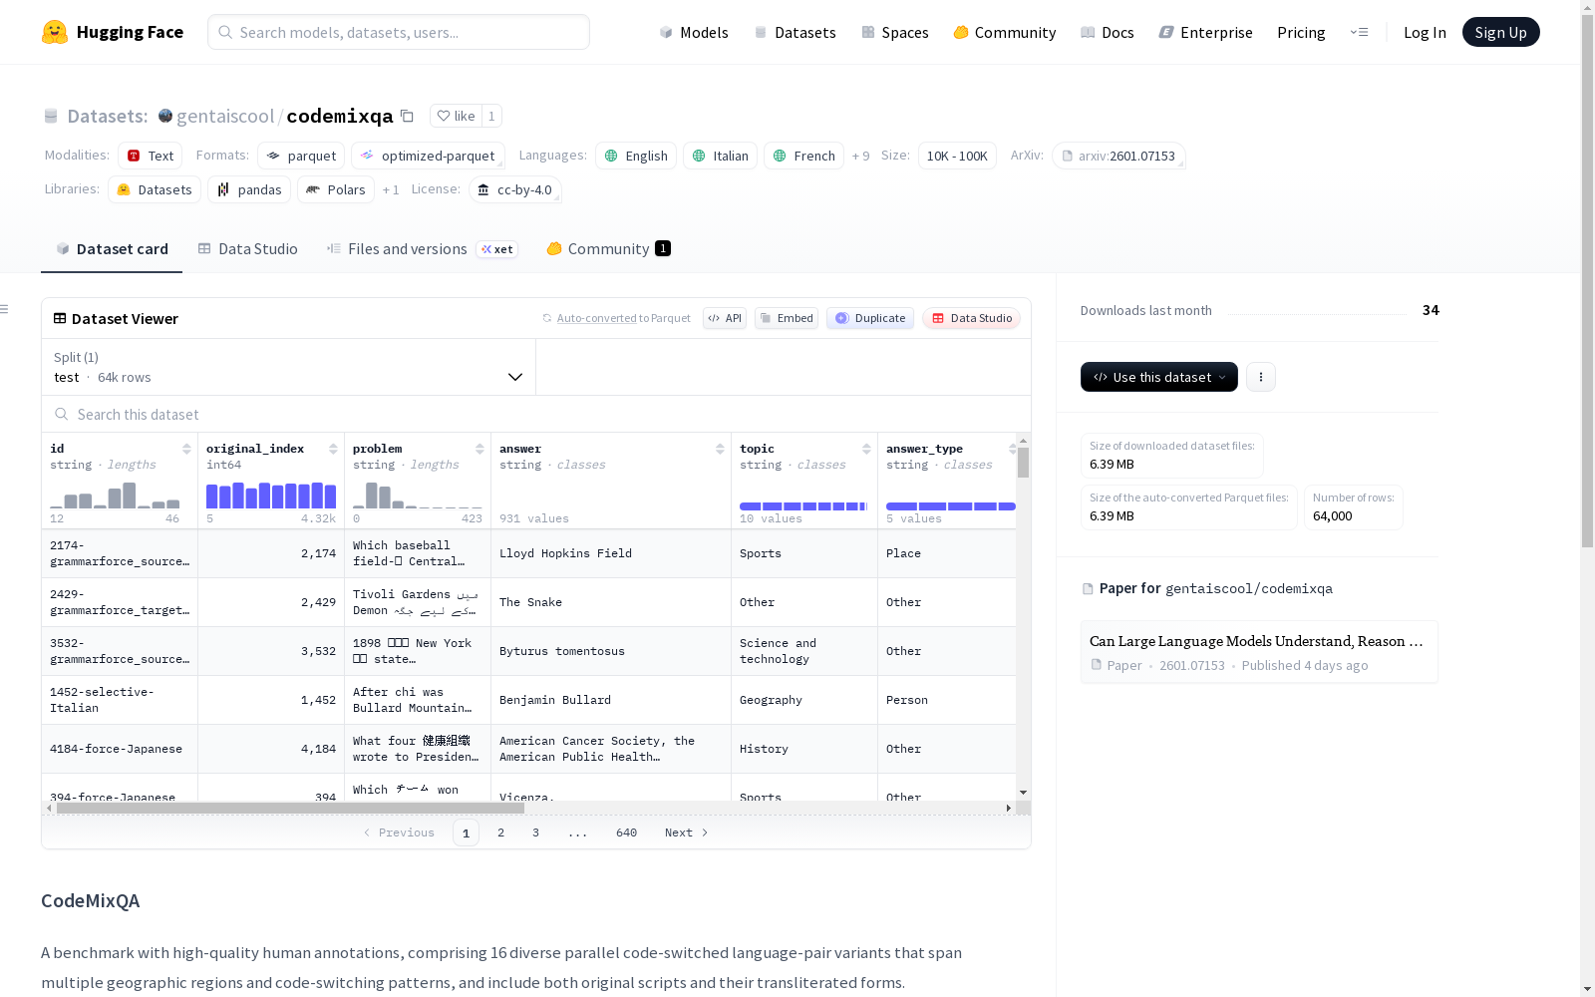Click the Duplicate button
This screenshot has width=1595, height=997.
point(870,318)
